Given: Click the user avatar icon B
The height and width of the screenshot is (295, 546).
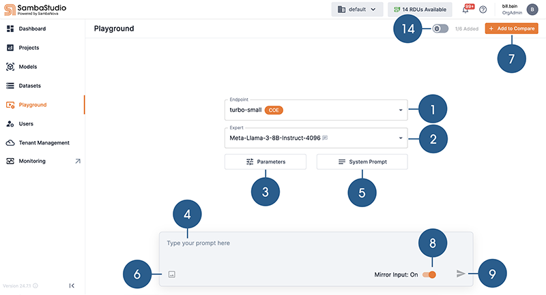Looking at the screenshot, I should [532, 10].
